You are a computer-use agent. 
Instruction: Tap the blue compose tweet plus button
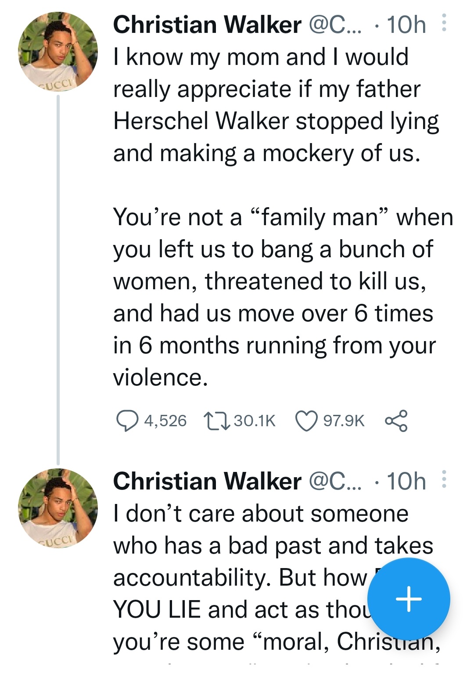[x=409, y=599]
